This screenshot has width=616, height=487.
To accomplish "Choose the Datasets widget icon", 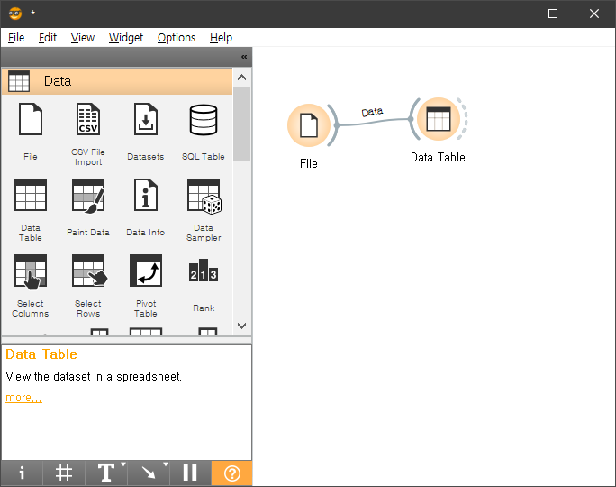I will [x=146, y=132].
